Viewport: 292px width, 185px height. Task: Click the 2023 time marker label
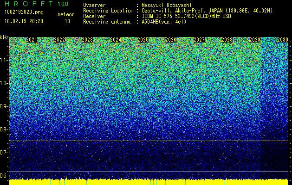click(88, 40)
